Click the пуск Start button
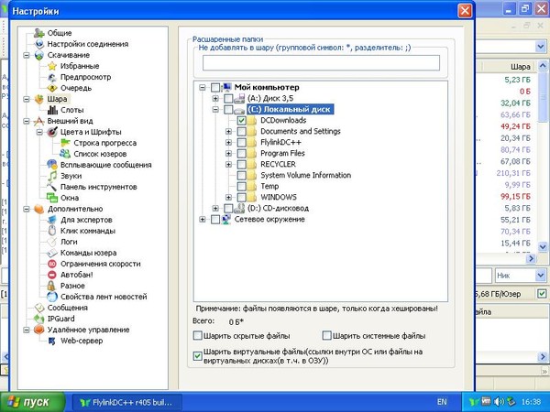Image resolution: width=550 pixels, height=412 pixels. [32, 402]
